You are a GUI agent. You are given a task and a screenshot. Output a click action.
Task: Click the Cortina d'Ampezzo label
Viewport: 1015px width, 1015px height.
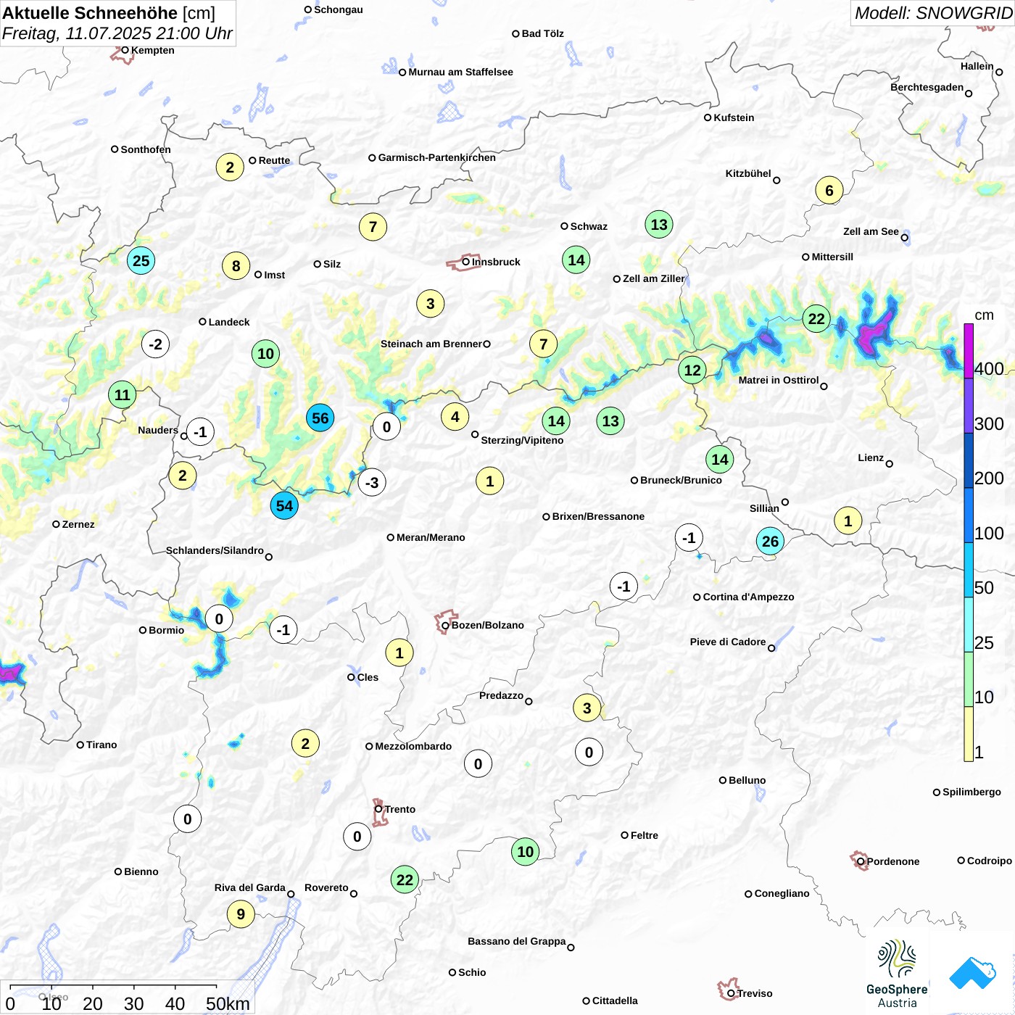[749, 597]
